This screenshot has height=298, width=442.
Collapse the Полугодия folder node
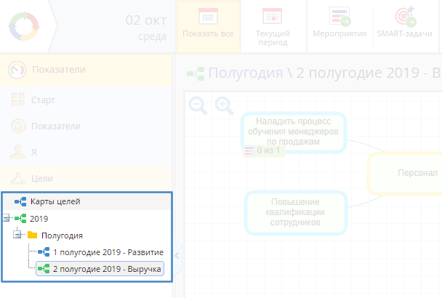click(18, 235)
